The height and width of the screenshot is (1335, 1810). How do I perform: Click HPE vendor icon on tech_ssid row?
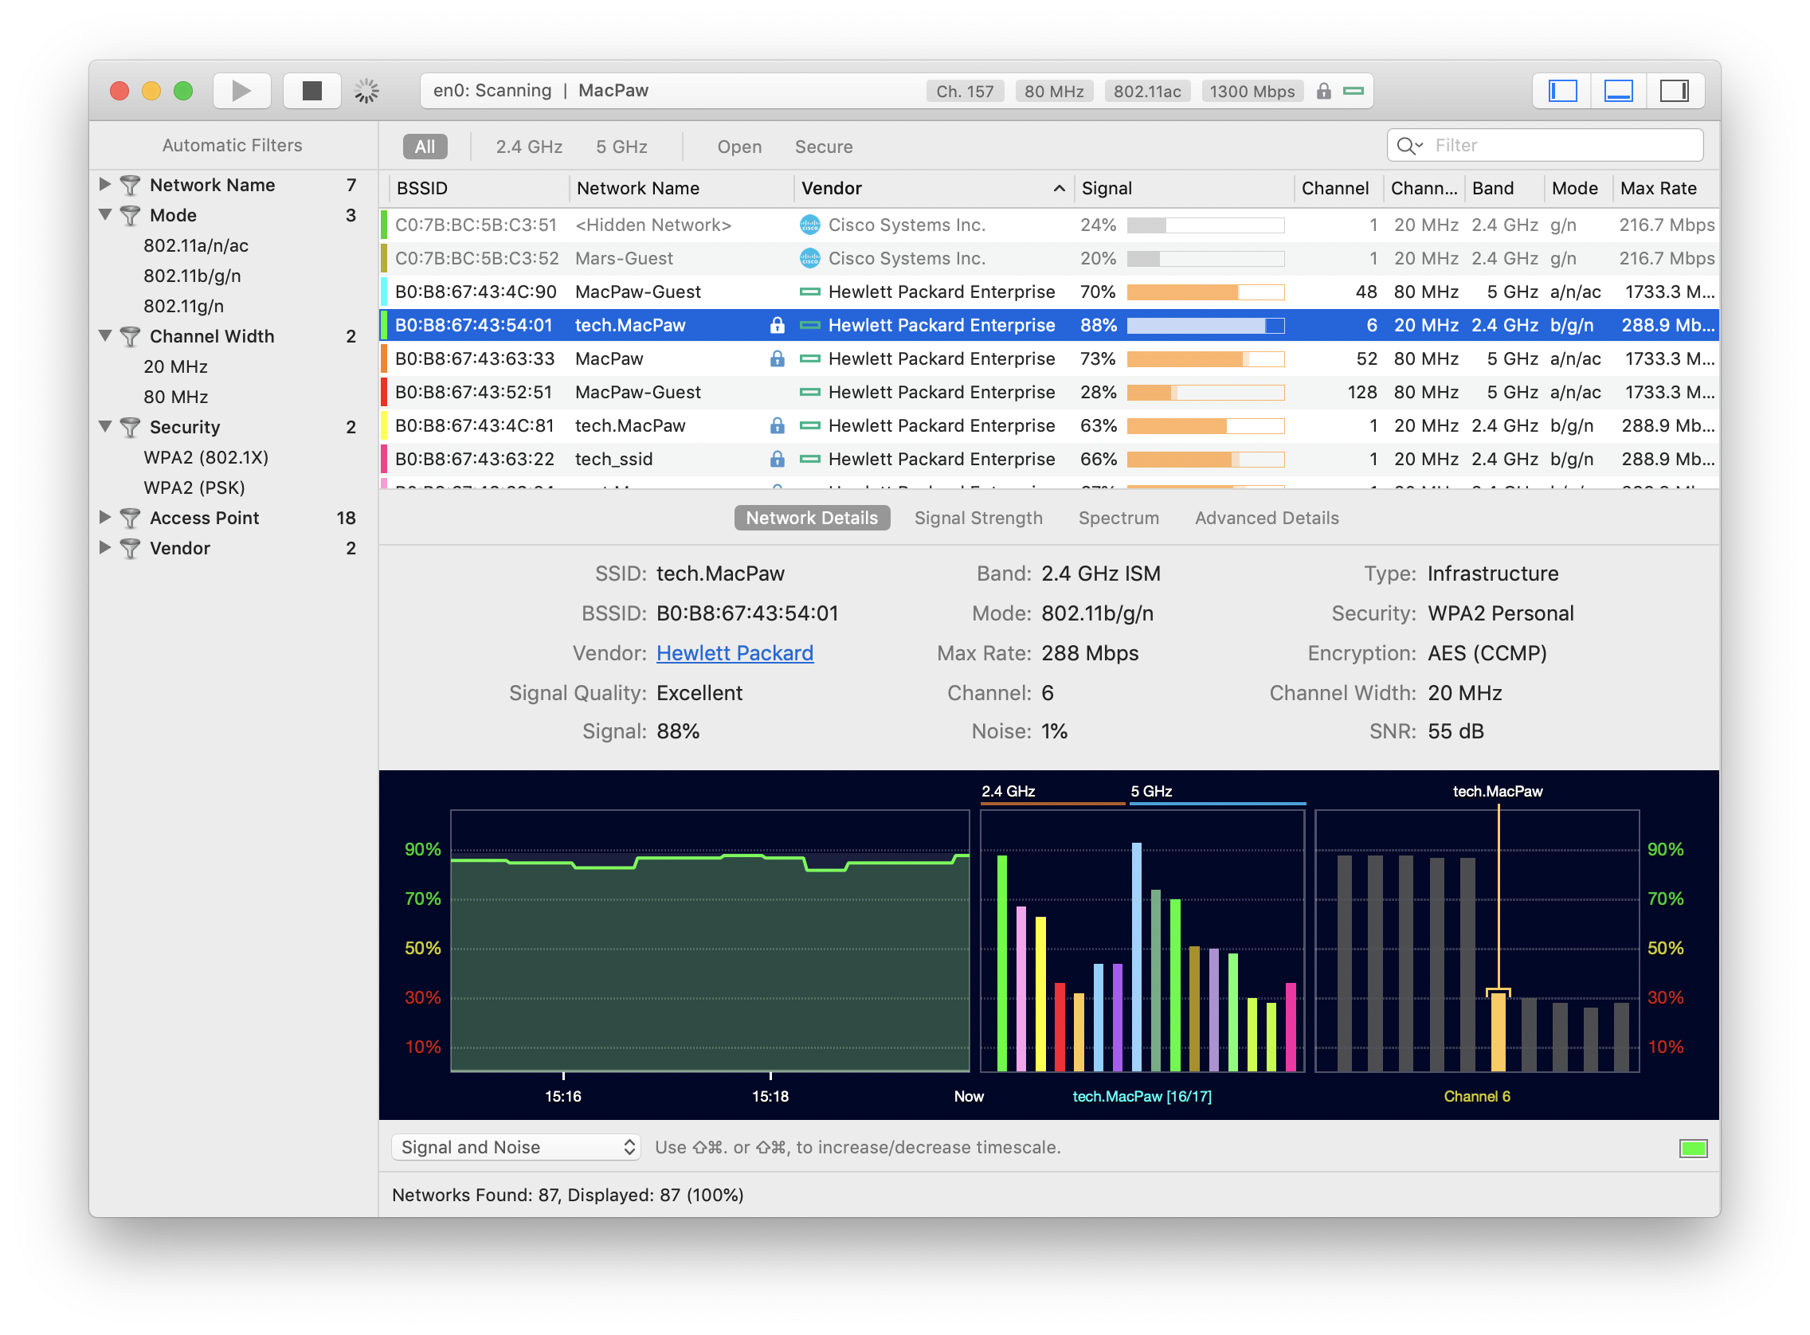(809, 459)
